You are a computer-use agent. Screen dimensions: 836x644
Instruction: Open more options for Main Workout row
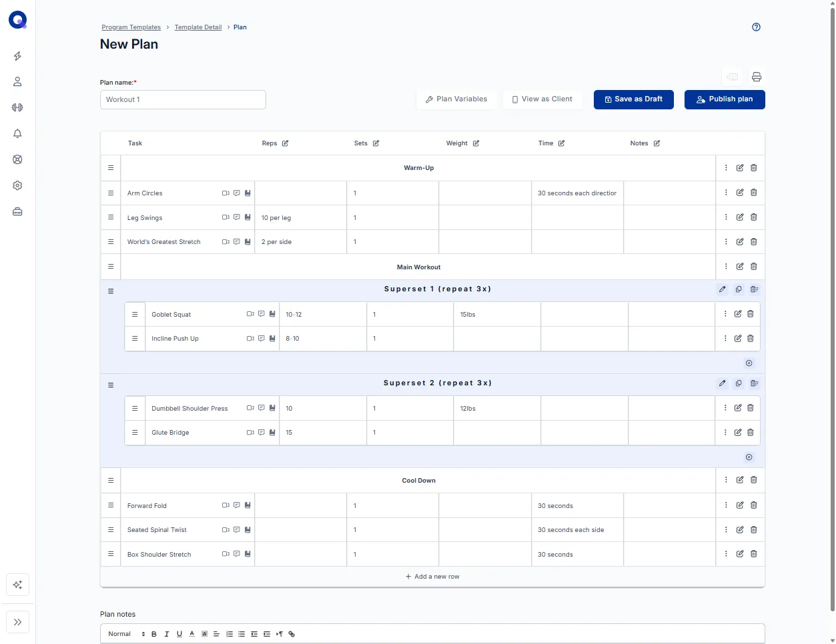pos(726,267)
